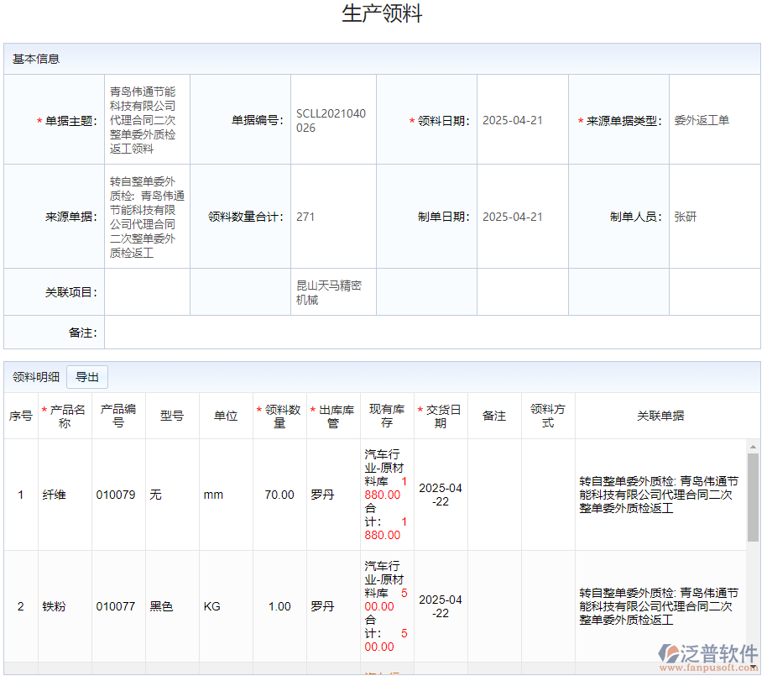The height and width of the screenshot is (681, 767).
Task: Click the 导出 export button
Action: point(86,377)
